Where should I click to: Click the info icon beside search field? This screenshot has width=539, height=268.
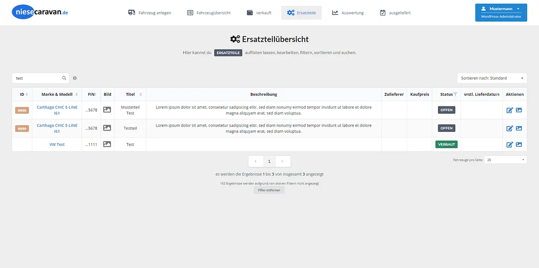tap(75, 78)
